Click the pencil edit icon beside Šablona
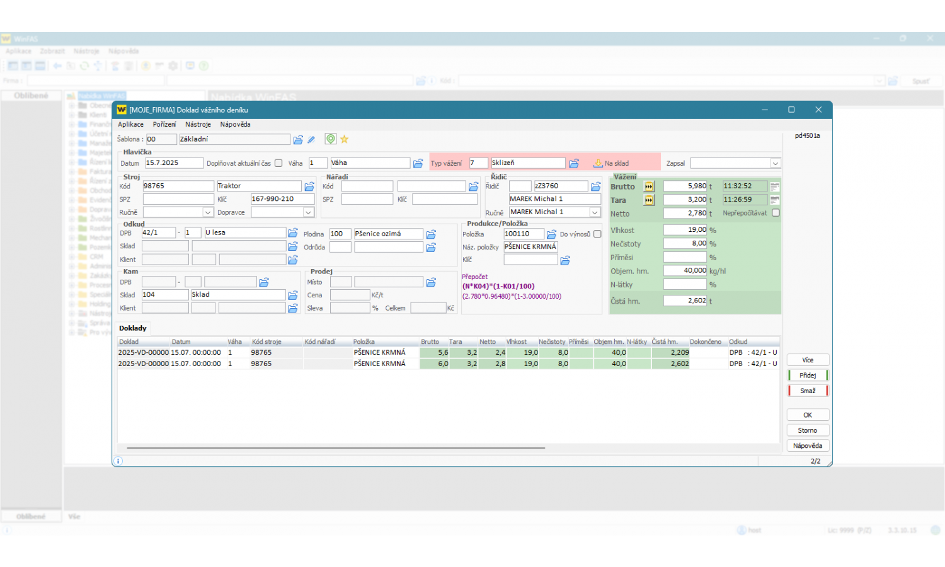Screen dimensions: 945x567 [311, 139]
